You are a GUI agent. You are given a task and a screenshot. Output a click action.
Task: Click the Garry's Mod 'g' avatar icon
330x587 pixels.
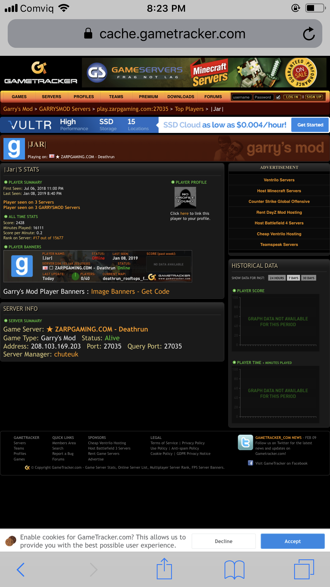click(14, 148)
